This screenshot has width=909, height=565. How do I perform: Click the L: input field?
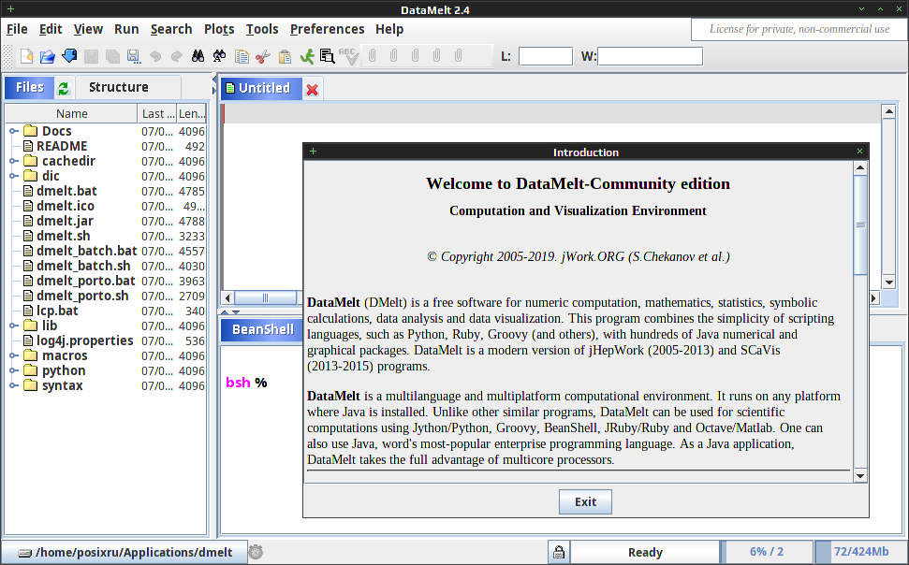(x=546, y=56)
